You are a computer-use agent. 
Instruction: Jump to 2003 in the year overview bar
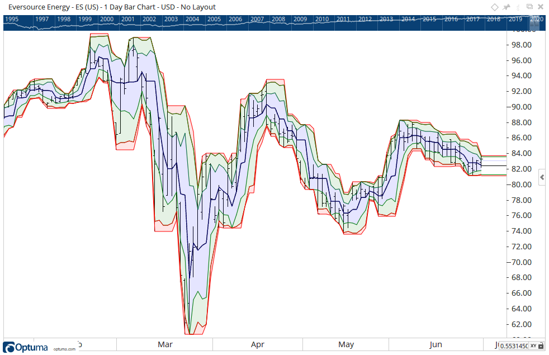pyautogui.click(x=171, y=19)
